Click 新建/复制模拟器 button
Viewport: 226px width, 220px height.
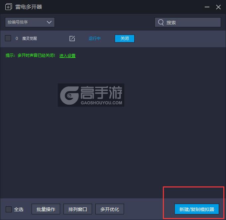197,209
